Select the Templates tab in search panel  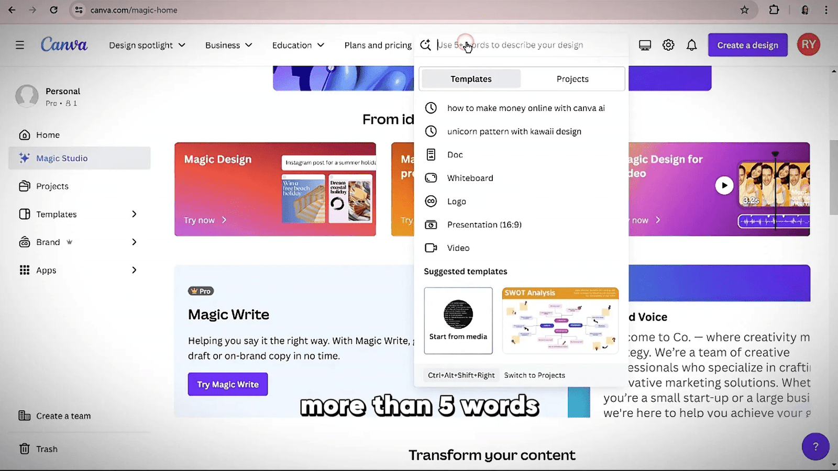point(471,79)
